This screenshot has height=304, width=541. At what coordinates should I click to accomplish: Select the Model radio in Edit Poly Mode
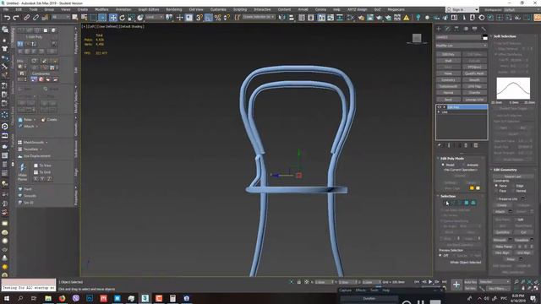point(448,165)
